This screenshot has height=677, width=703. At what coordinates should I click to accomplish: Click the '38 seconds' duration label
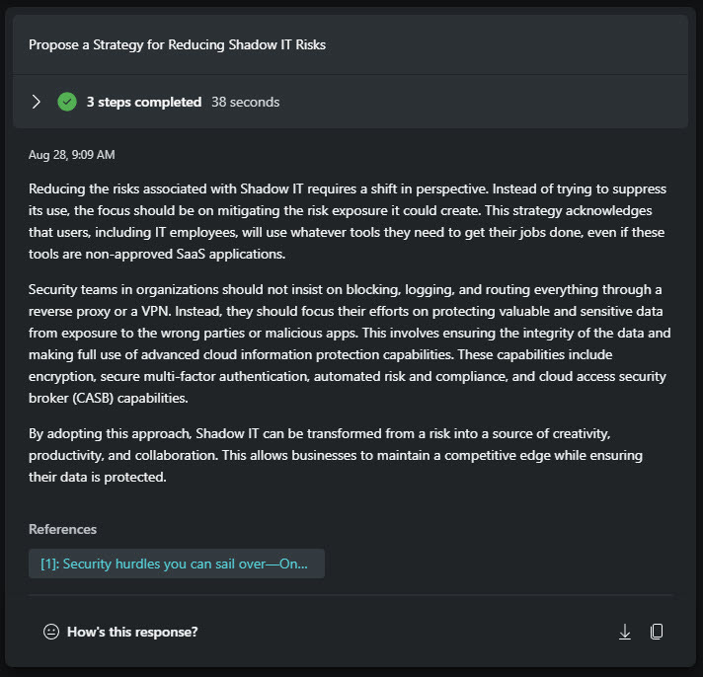(246, 103)
